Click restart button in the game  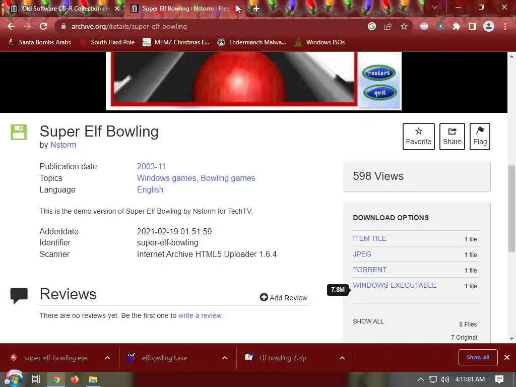pyautogui.click(x=379, y=73)
